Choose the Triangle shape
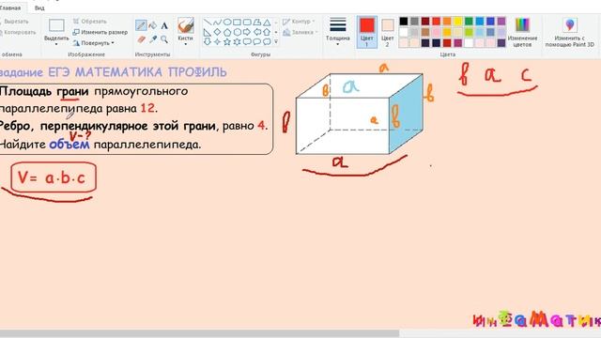This screenshot has height=338, width=601. pos(267,23)
